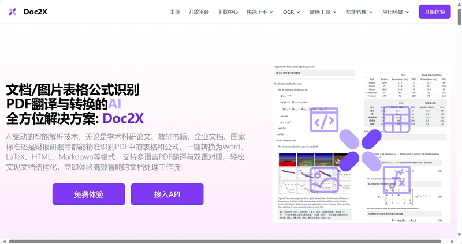This screenshot has width=462, height=244.
Task: Click the headline text 文档/图片表格公式识别
Action: [73, 90]
